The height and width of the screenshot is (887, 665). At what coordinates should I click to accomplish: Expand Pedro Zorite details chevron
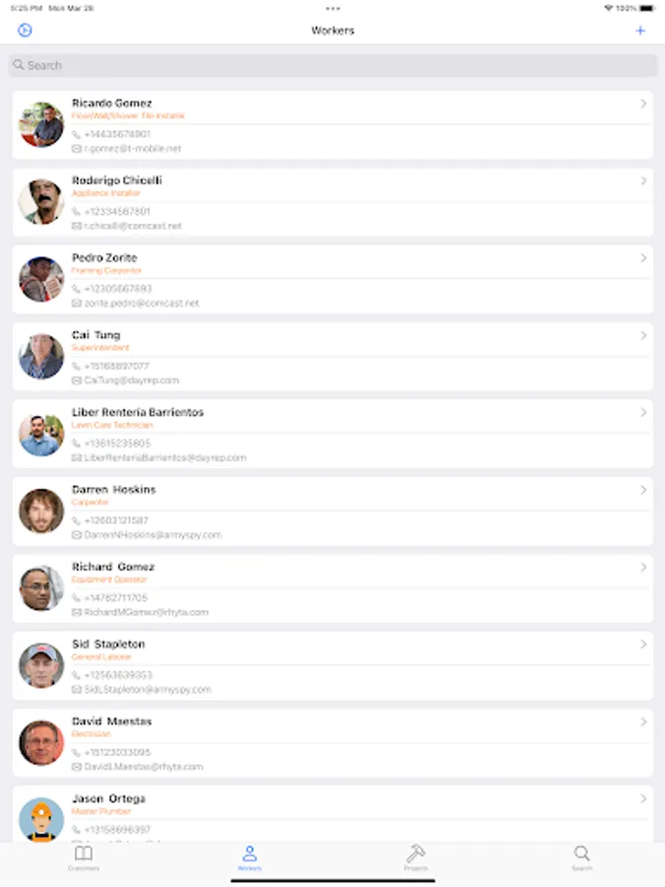tap(643, 258)
